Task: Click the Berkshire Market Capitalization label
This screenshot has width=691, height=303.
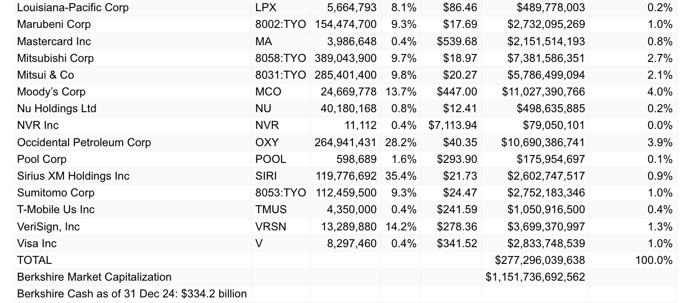Action: click(94, 277)
